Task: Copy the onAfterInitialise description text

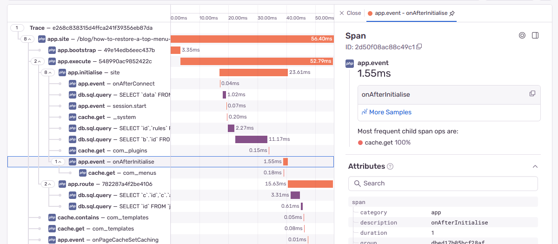Action: click(x=532, y=93)
